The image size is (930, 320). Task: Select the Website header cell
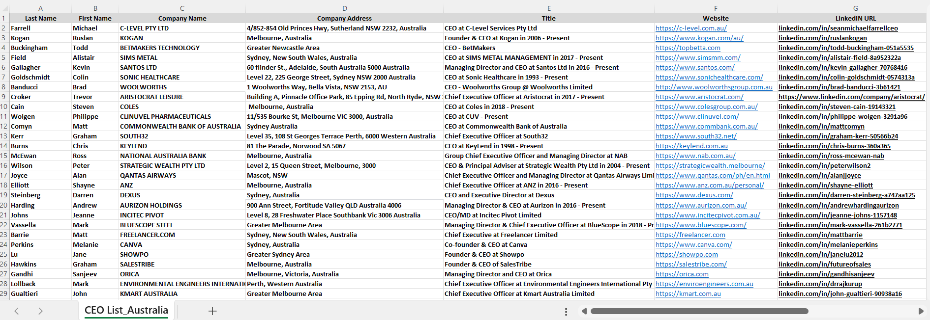716,18
